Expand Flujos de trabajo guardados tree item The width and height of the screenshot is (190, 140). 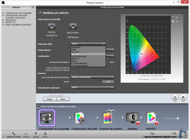tap(3, 24)
